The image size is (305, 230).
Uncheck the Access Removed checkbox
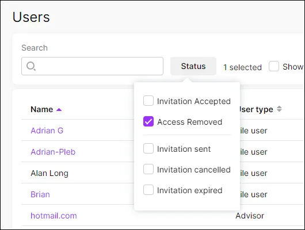(148, 121)
